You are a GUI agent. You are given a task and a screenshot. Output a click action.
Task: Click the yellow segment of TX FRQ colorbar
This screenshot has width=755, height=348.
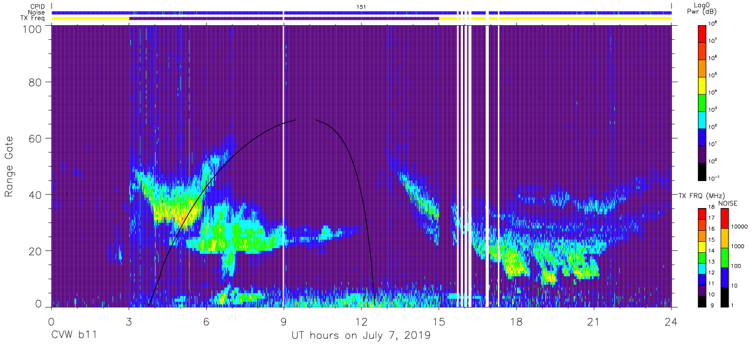tap(702, 246)
